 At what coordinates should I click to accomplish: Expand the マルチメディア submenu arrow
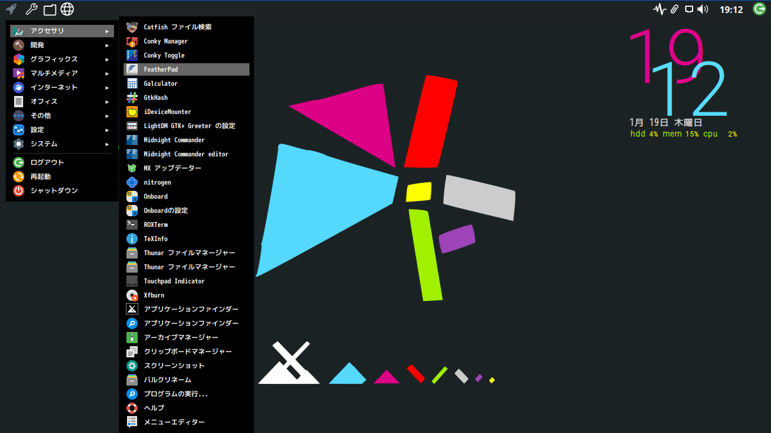(x=107, y=73)
